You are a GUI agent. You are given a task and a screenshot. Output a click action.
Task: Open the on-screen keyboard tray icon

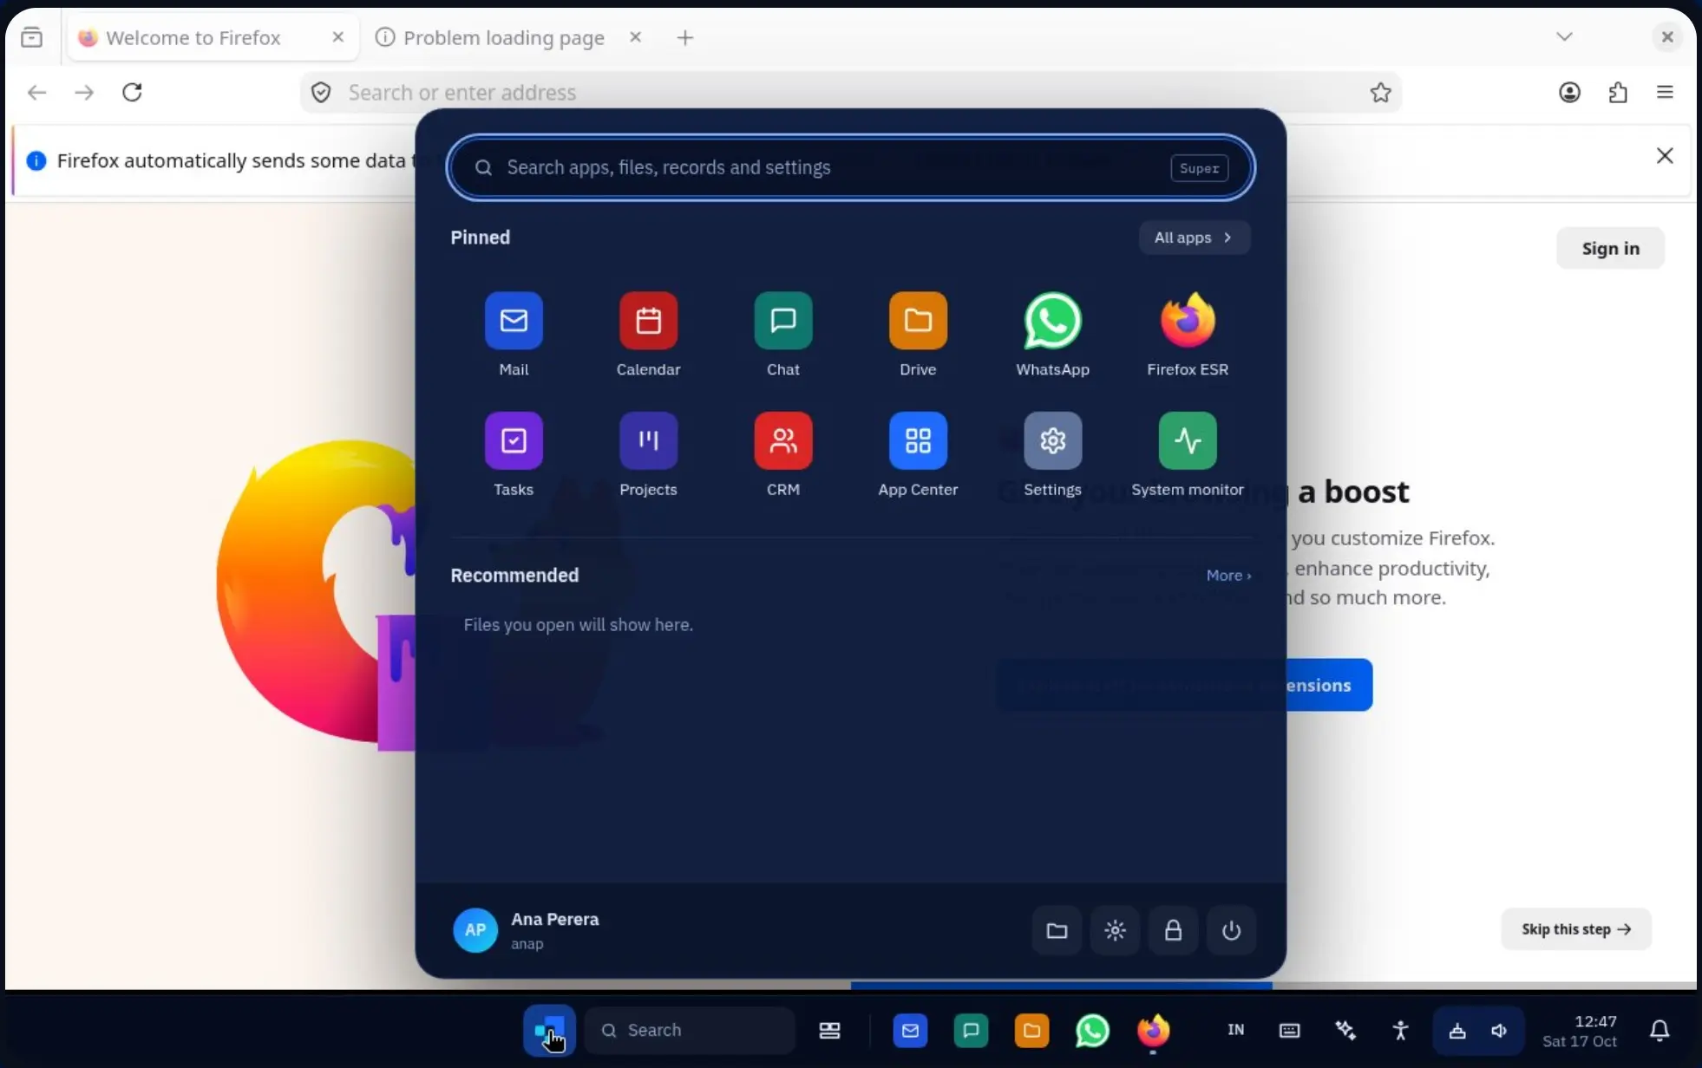(1289, 1030)
